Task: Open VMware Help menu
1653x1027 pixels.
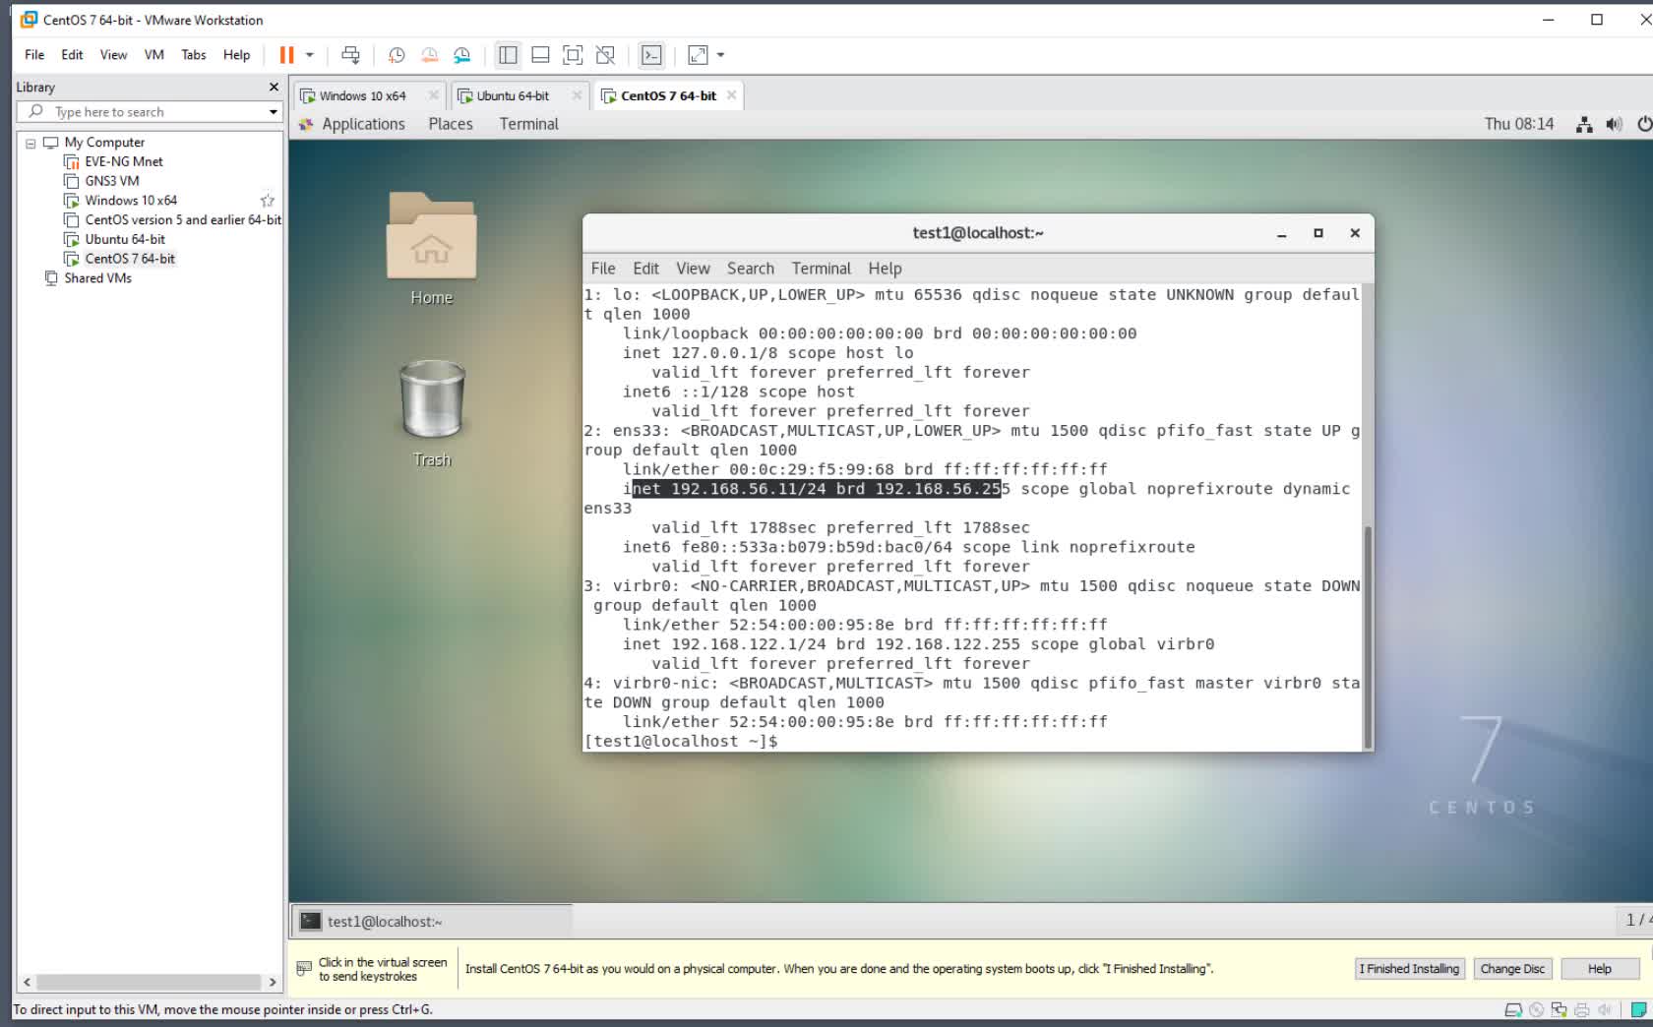Action: point(236,55)
